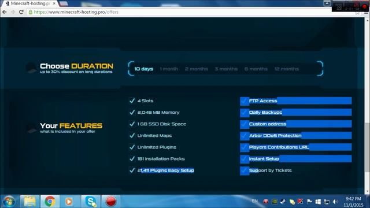
Task: Open the Windows Start menu
Action: pos(9,202)
